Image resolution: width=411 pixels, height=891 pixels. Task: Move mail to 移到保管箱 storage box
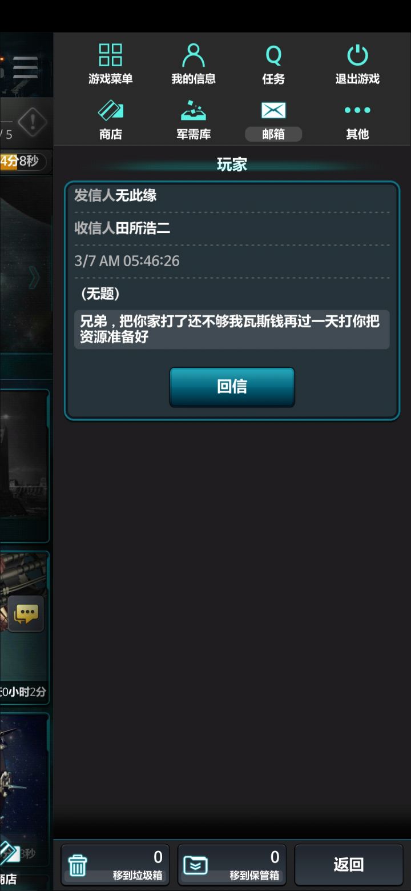232,865
